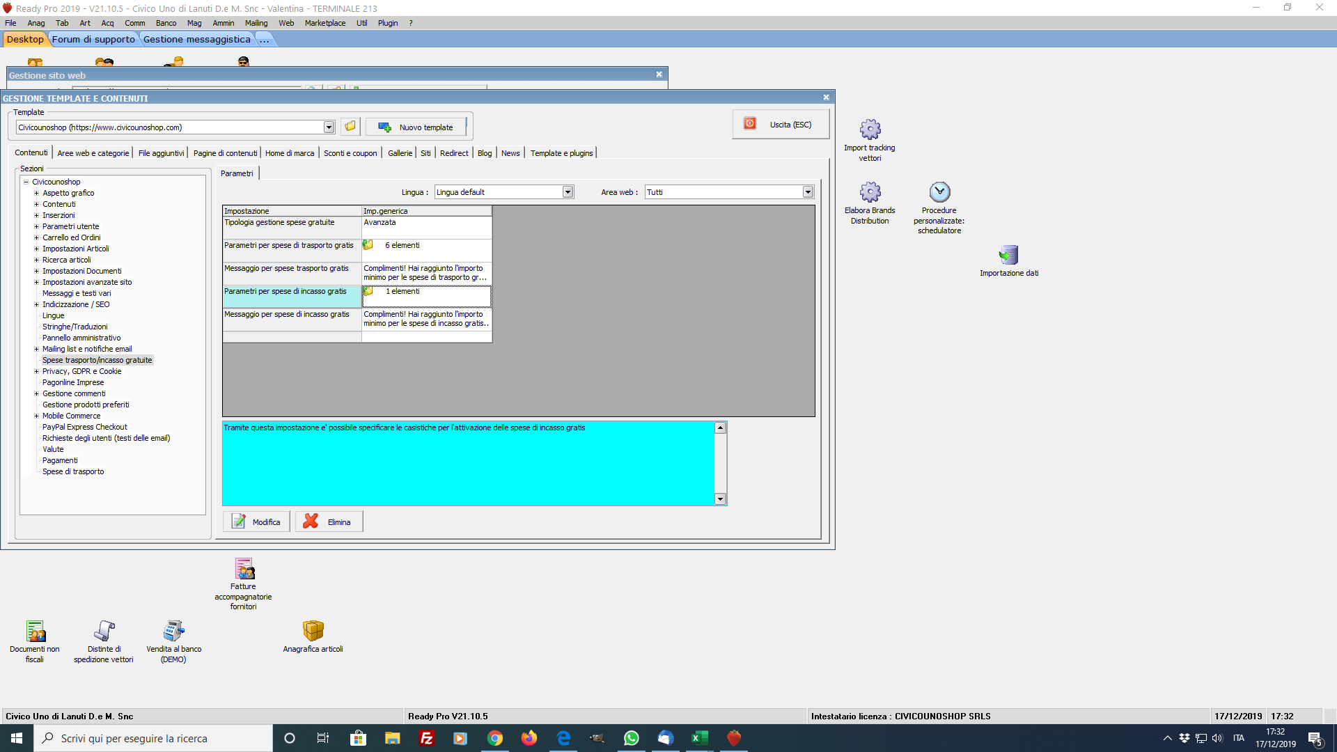Open Chrome from the taskbar
The height and width of the screenshot is (752, 1337).
[x=495, y=738]
